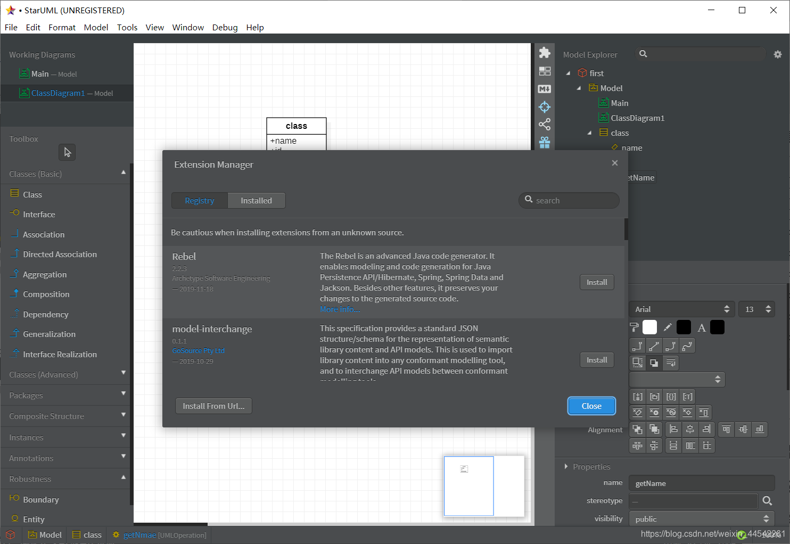Open the visibility public dropdown
The width and height of the screenshot is (790, 544).
pyautogui.click(x=702, y=519)
